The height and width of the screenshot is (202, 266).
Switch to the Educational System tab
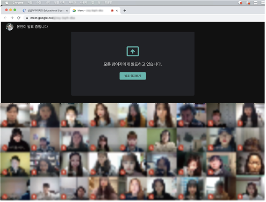click(x=45, y=10)
